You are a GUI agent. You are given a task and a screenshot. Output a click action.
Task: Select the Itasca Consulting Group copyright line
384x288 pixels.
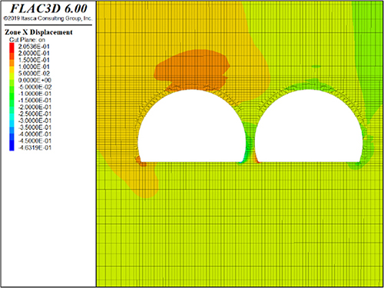pyautogui.click(x=48, y=18)
